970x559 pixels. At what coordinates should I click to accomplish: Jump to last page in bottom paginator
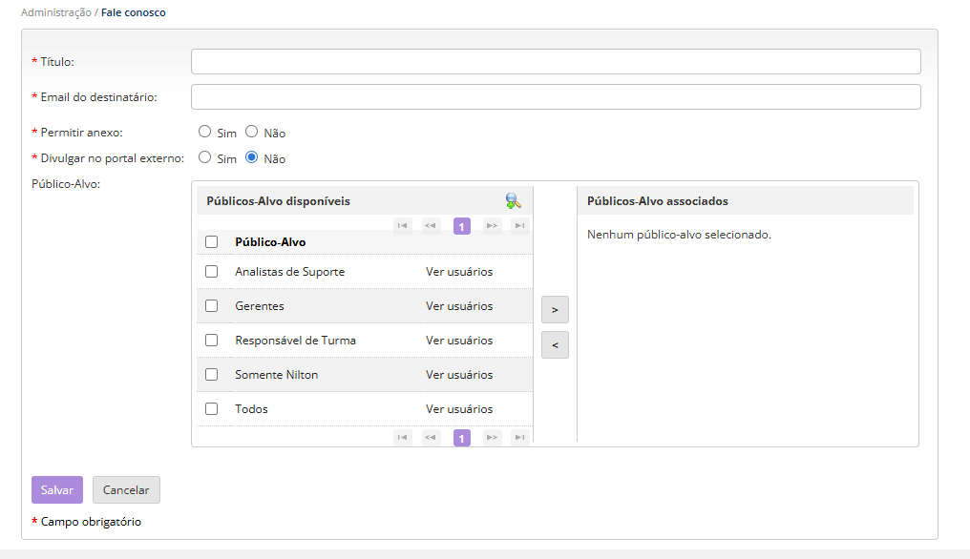click(519, 438)
